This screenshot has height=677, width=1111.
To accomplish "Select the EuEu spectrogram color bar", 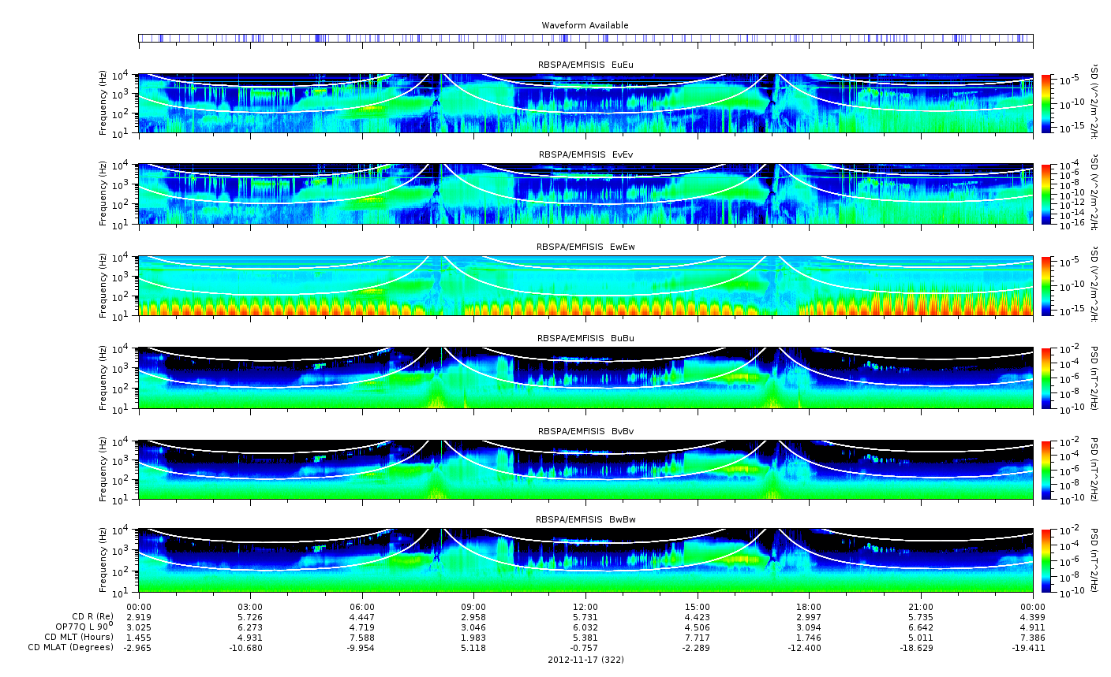I will click(x=1046, y=103).
